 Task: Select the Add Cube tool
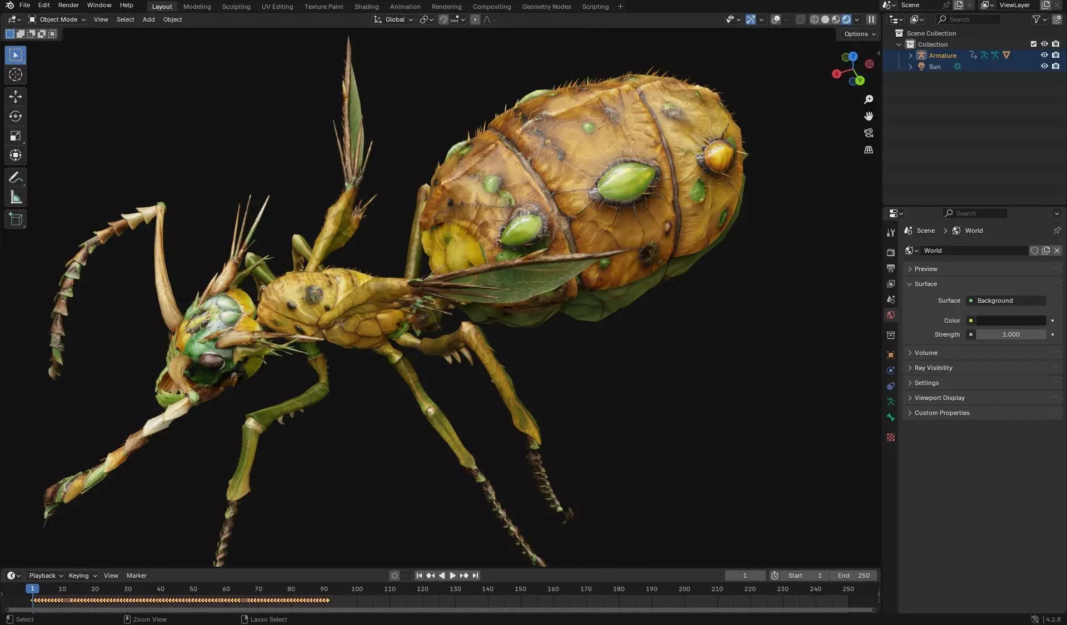click(16, 219)
